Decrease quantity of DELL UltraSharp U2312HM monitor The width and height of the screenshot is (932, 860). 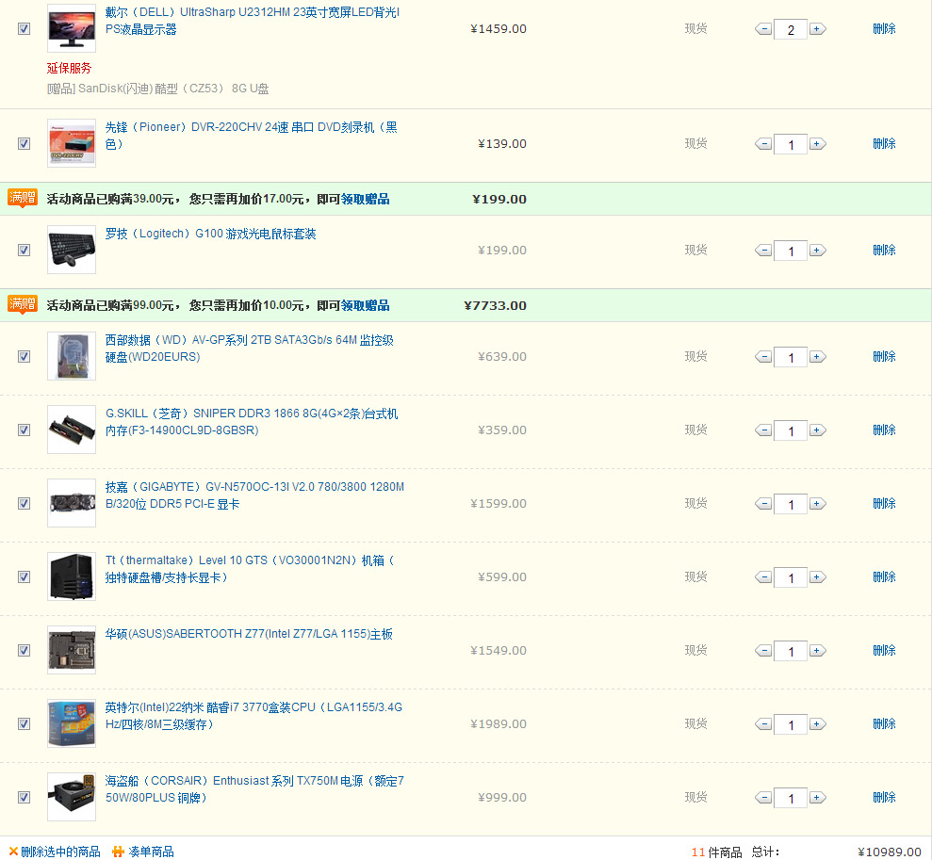point(763,29)
